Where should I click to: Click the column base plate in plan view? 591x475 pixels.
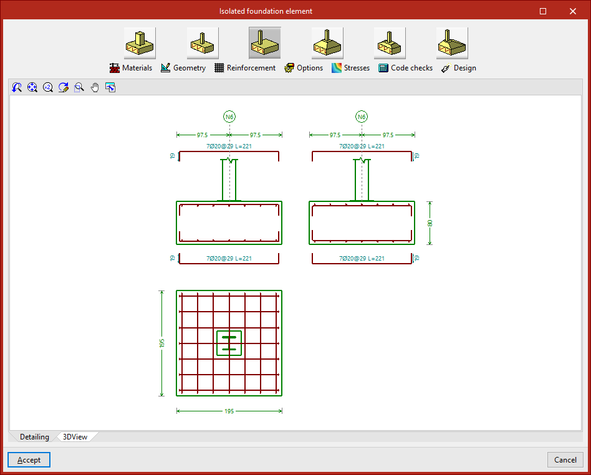coord(229,343)
